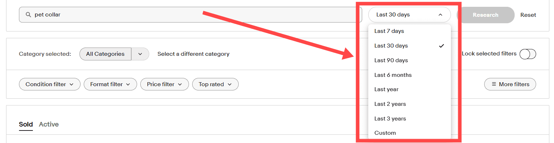Switch to the Active tab

pos(49,124)
